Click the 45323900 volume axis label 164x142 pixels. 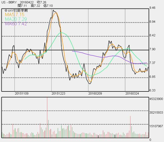coord(156,99)
